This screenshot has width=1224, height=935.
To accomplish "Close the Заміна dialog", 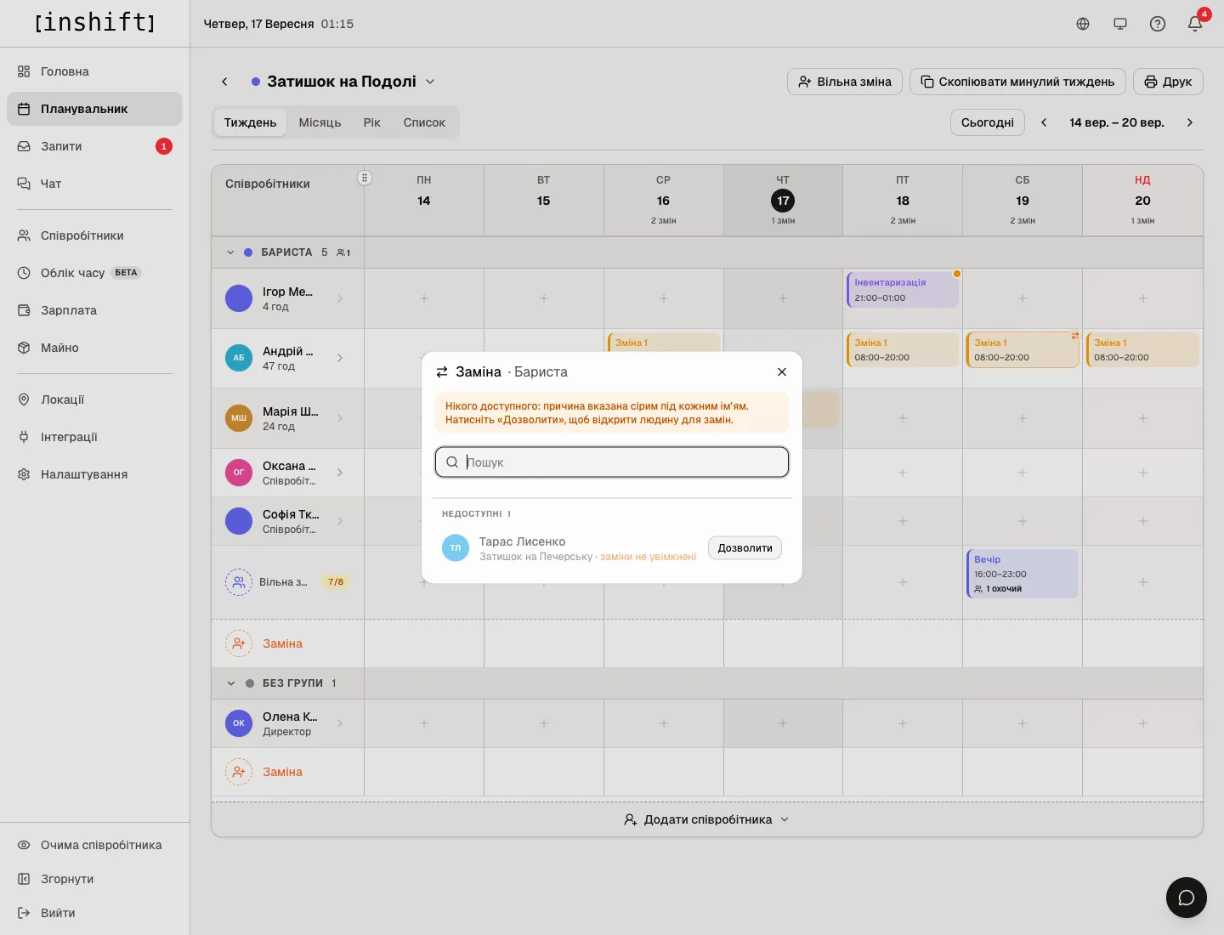I will (782, 371).
